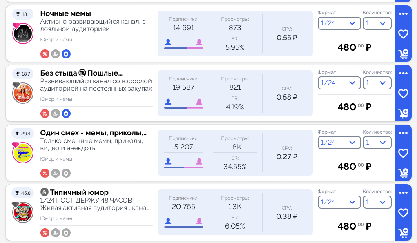Click the red percent badge on Ночные мемы
The width and height of the screenshot is (417, 243).
pos(45,54)
